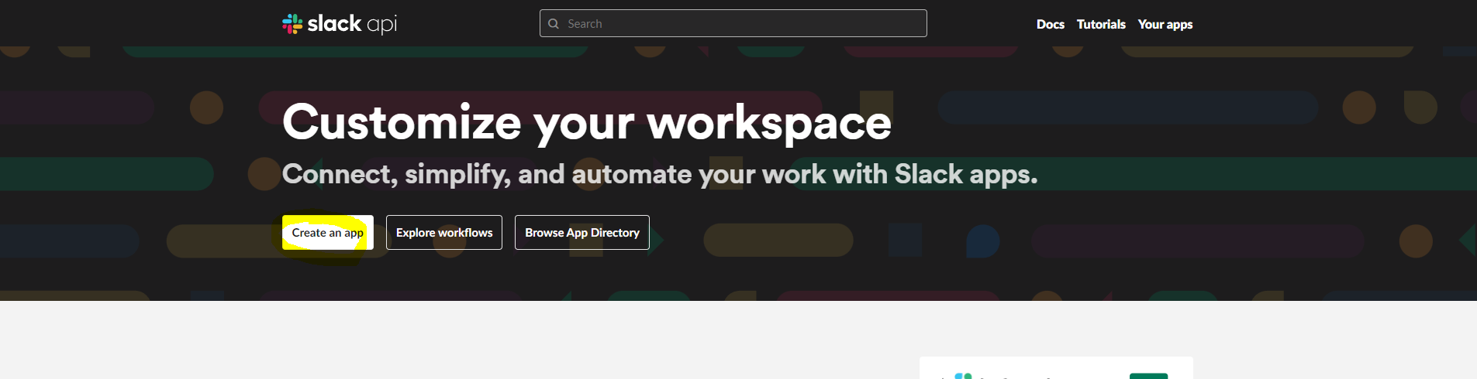The width and height of the screenshot is (1477, 379).
Task: Click the search magnifier icon
Action: pos(554,24)
